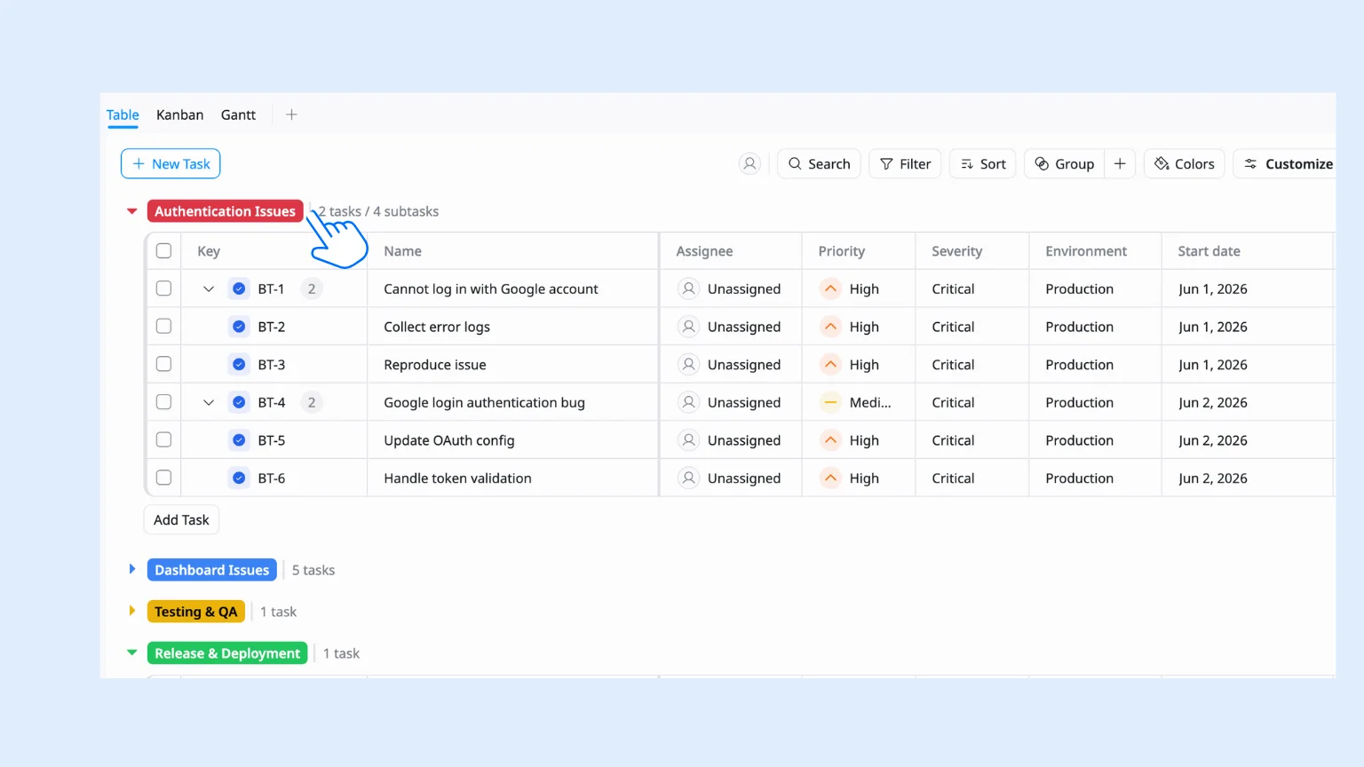This screenshot has height=767, width=1364.
Task: Click plus button next to Group
Action: [1120, 163]
